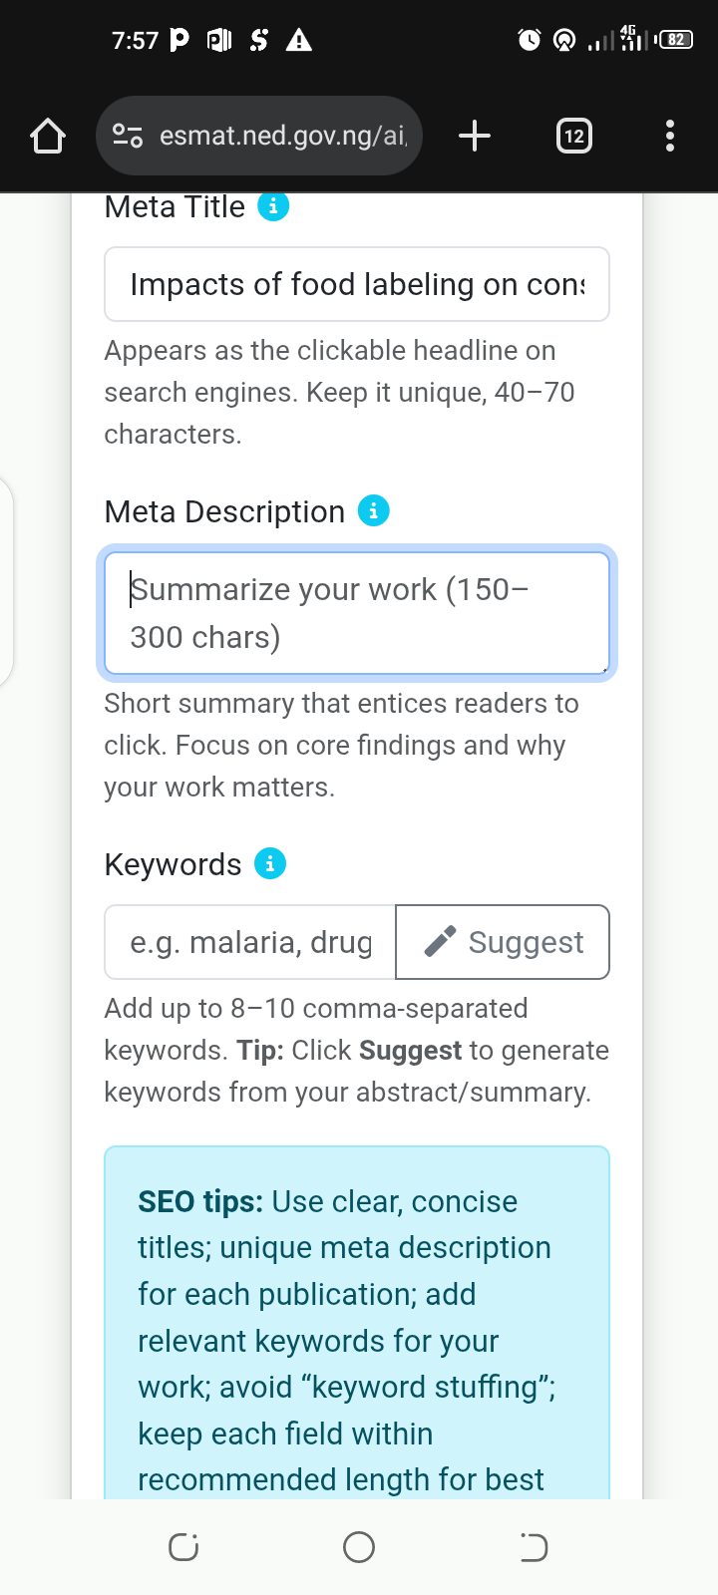718x1595 pixels.
Task: Tap the side panel handle on left edge
Action: [6, 583]
